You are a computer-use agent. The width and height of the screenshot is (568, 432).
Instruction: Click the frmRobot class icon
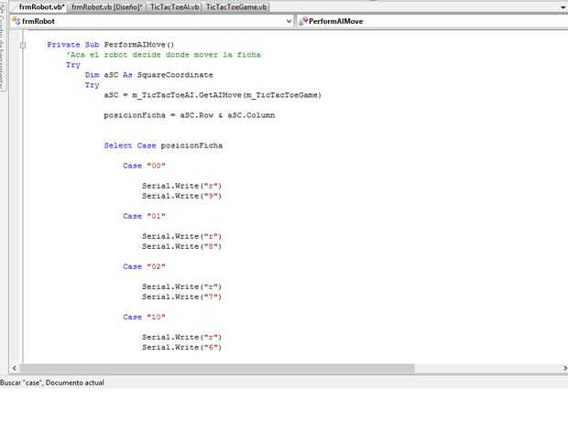click(16, 21)
